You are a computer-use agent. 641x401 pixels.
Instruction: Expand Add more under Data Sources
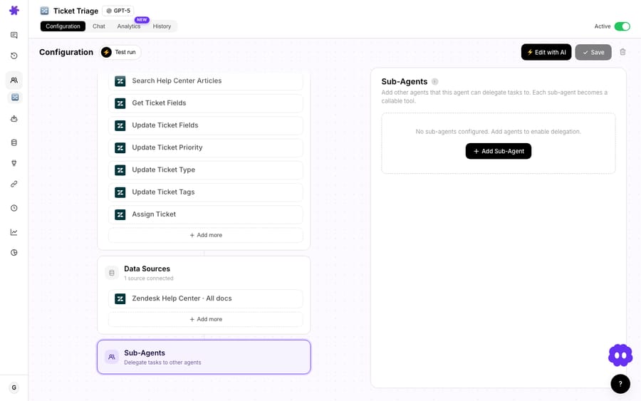[206, 319]
